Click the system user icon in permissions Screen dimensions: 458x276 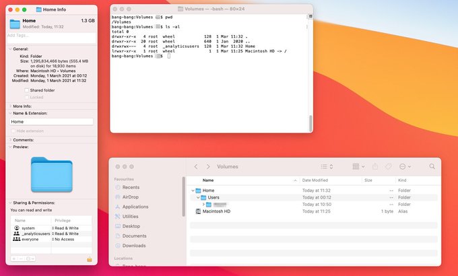17,228
